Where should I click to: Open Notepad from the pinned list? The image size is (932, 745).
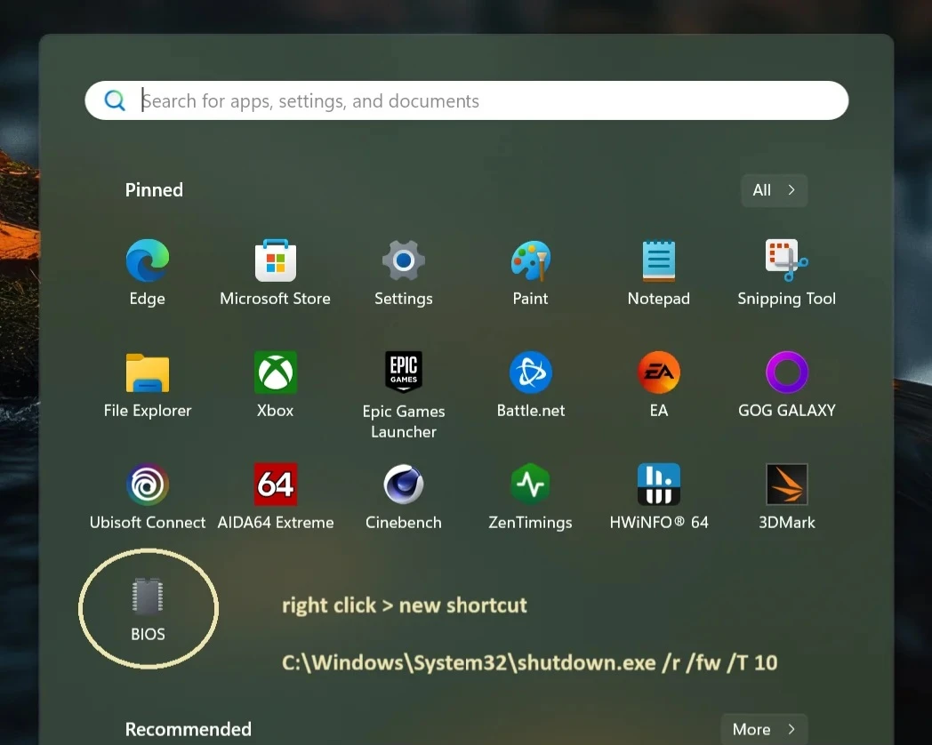click(658, 261)
